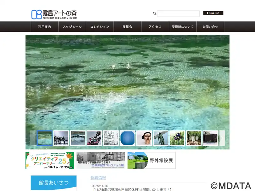This screenshot has height=191, width=255.
Task: Select the dark building in snow thumbnail
Action: [210, 138]
